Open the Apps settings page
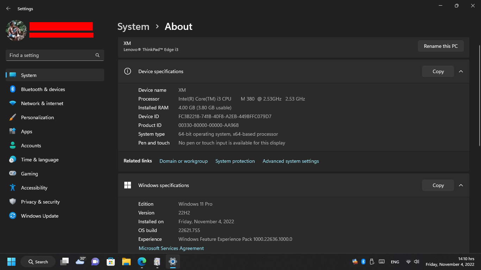 coord(55,131)
